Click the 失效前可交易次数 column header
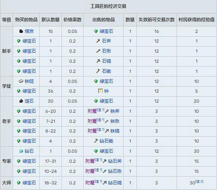This screenshot has width=217, height=190. tap(156, 20)
